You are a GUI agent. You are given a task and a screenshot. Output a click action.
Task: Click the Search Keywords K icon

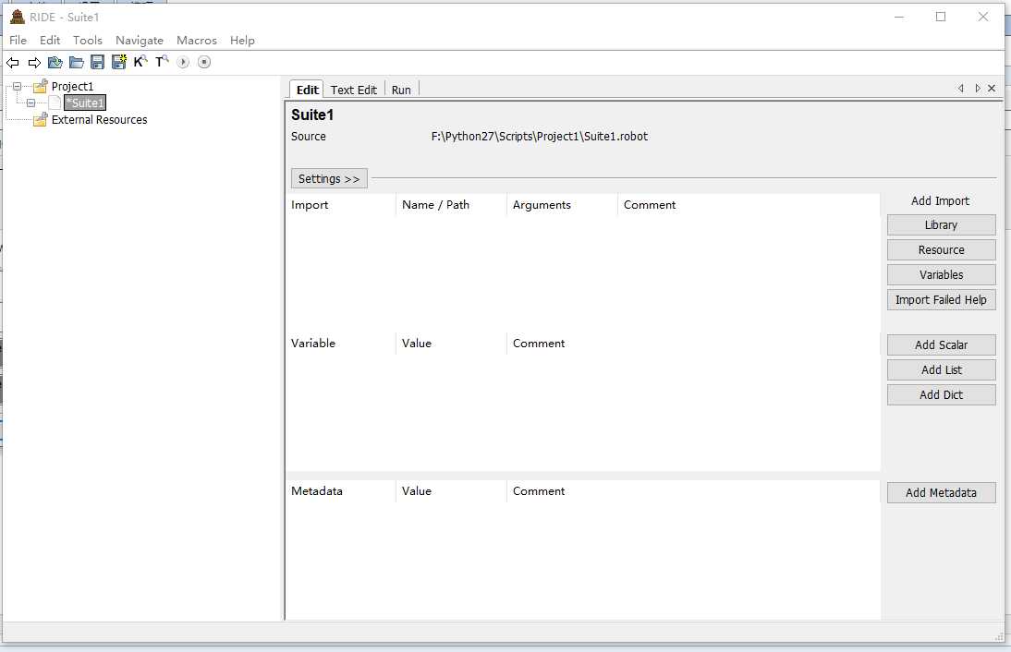tap(140, 62)
